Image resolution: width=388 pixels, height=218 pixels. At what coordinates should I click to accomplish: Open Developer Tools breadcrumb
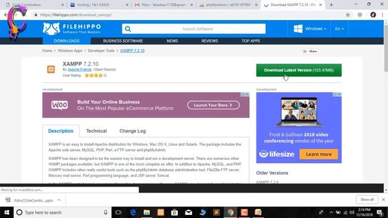pos(101,51)
